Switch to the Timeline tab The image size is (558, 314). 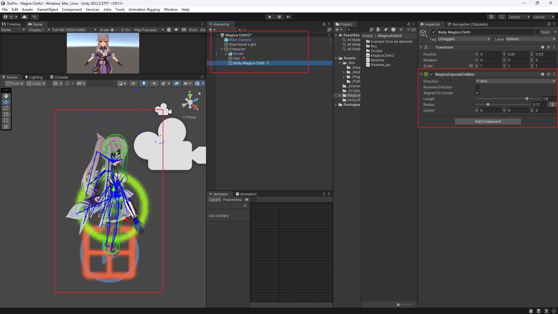(11, 24)
